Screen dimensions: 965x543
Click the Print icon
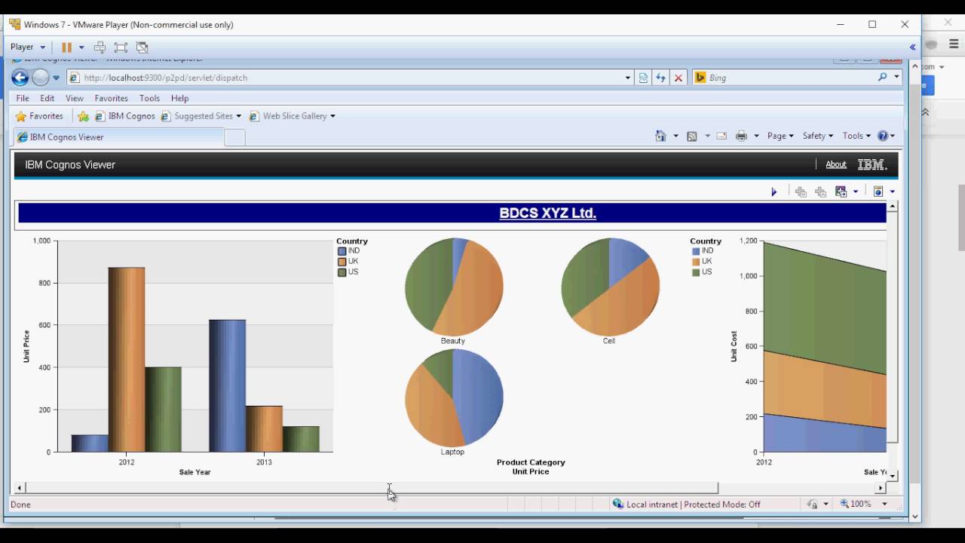coord(741,136)
